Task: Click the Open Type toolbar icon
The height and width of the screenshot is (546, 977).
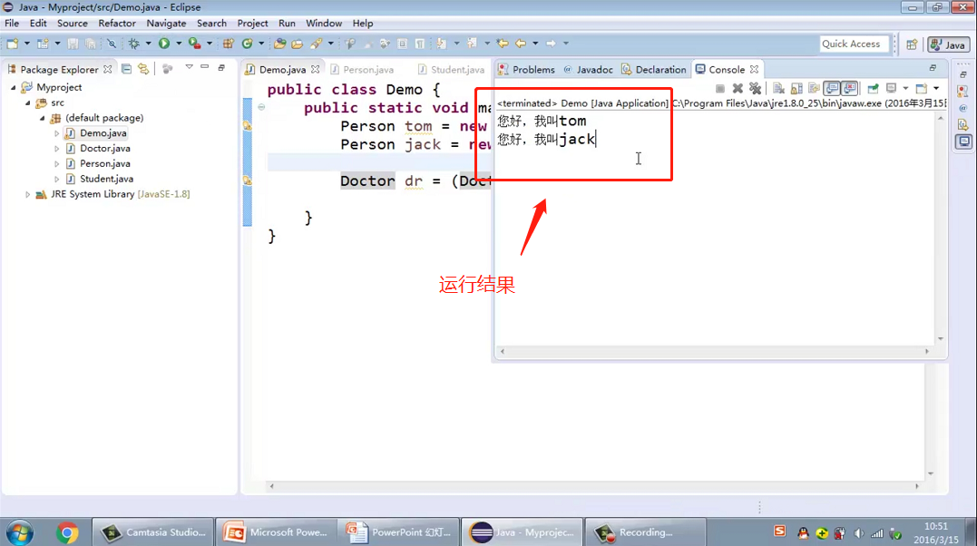Action: (279, 44)
